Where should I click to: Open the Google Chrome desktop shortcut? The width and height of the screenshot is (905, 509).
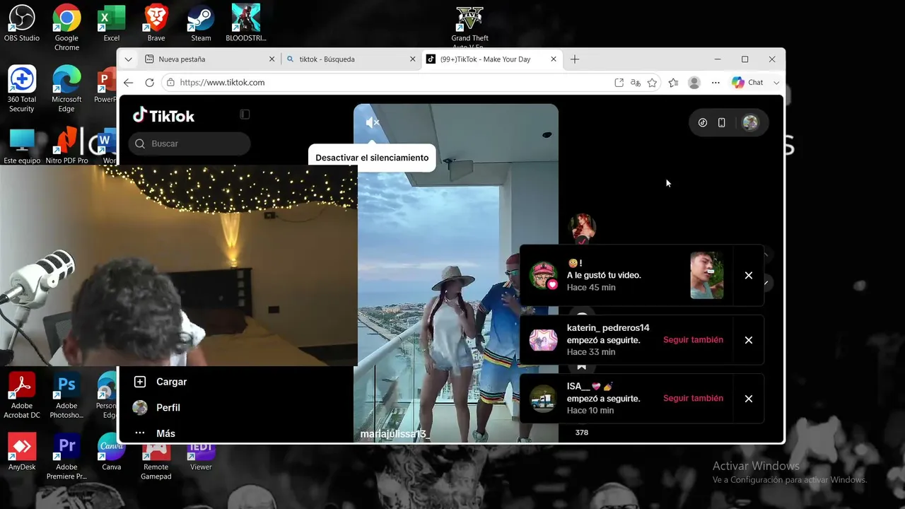click(x=66, y=28)
